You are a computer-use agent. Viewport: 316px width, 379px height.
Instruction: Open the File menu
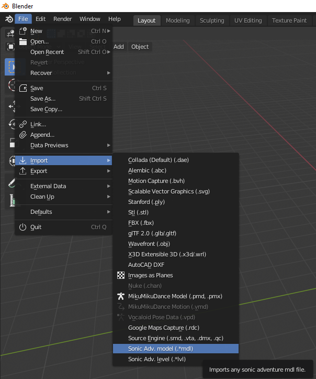point(23,19)
